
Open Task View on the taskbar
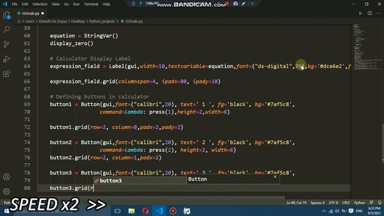118,211
